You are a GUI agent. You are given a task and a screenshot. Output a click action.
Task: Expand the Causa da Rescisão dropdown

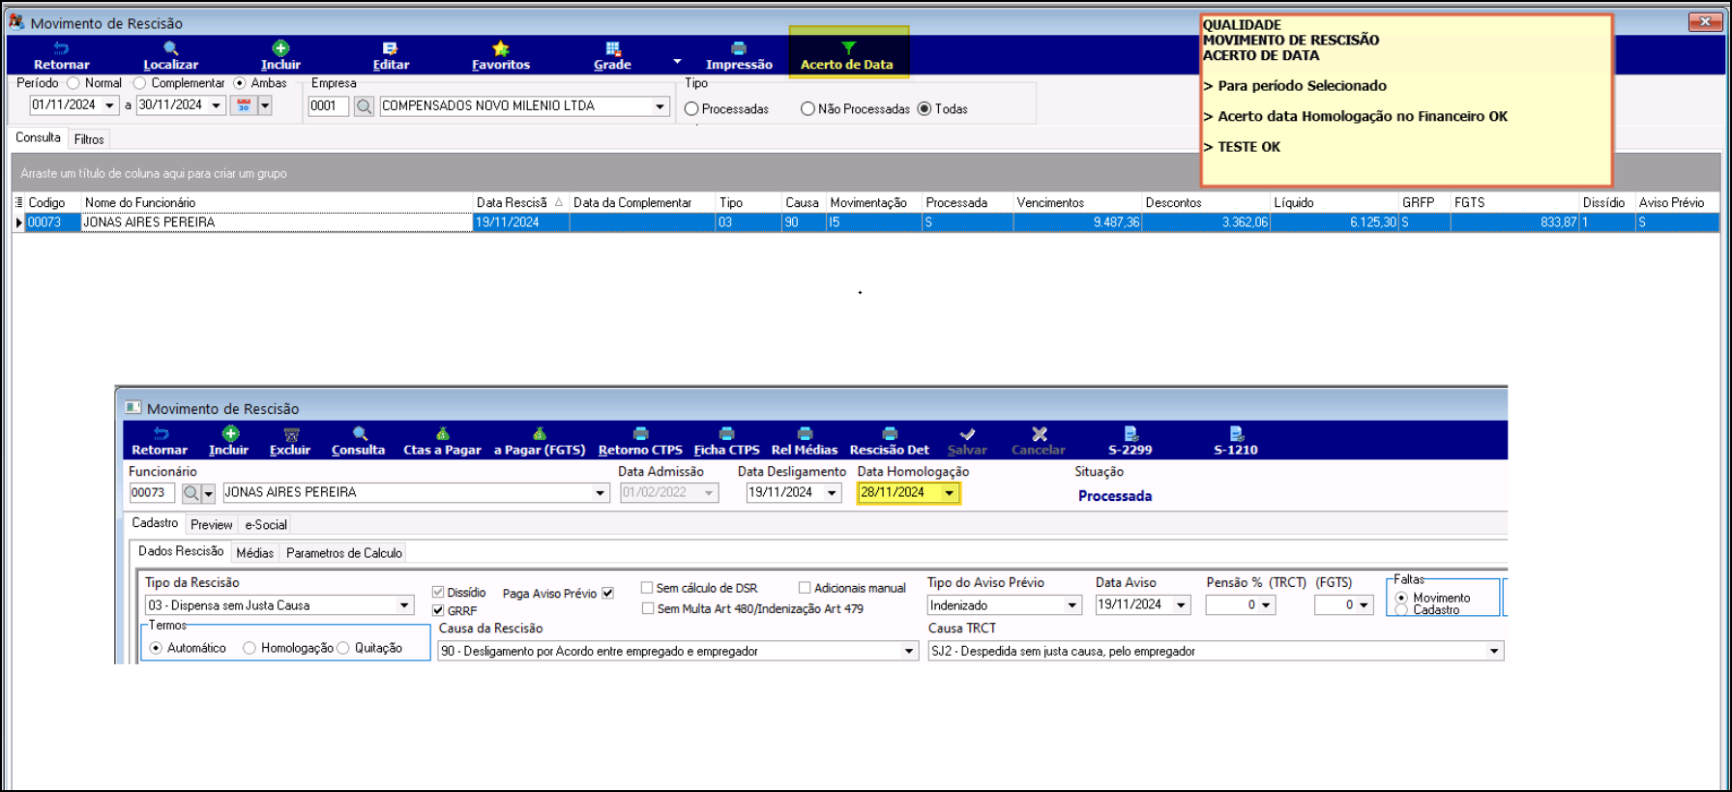909,651
